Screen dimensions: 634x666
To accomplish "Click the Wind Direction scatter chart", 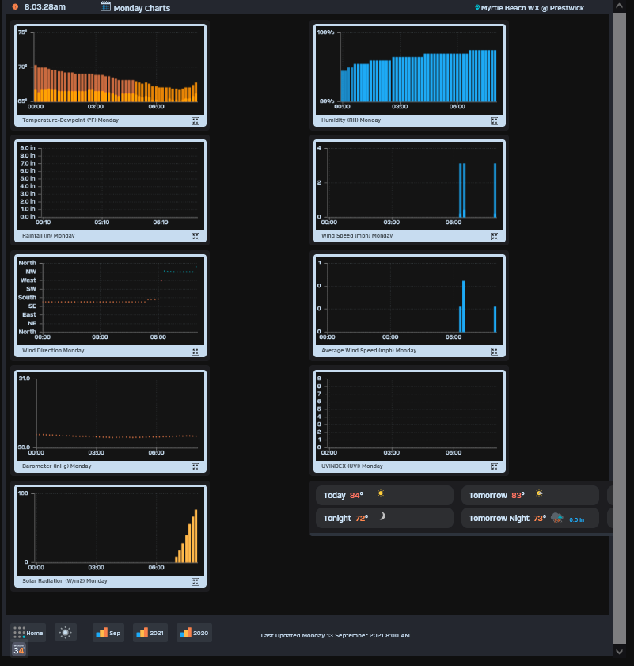I will point(110,301).
